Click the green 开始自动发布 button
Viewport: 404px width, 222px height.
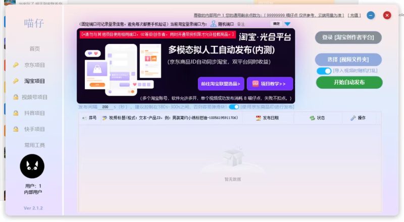pyautogui.click(x=349, y=82)
